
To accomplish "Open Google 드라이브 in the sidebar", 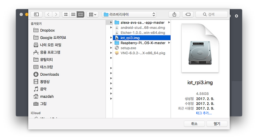I will coord(53,38).
